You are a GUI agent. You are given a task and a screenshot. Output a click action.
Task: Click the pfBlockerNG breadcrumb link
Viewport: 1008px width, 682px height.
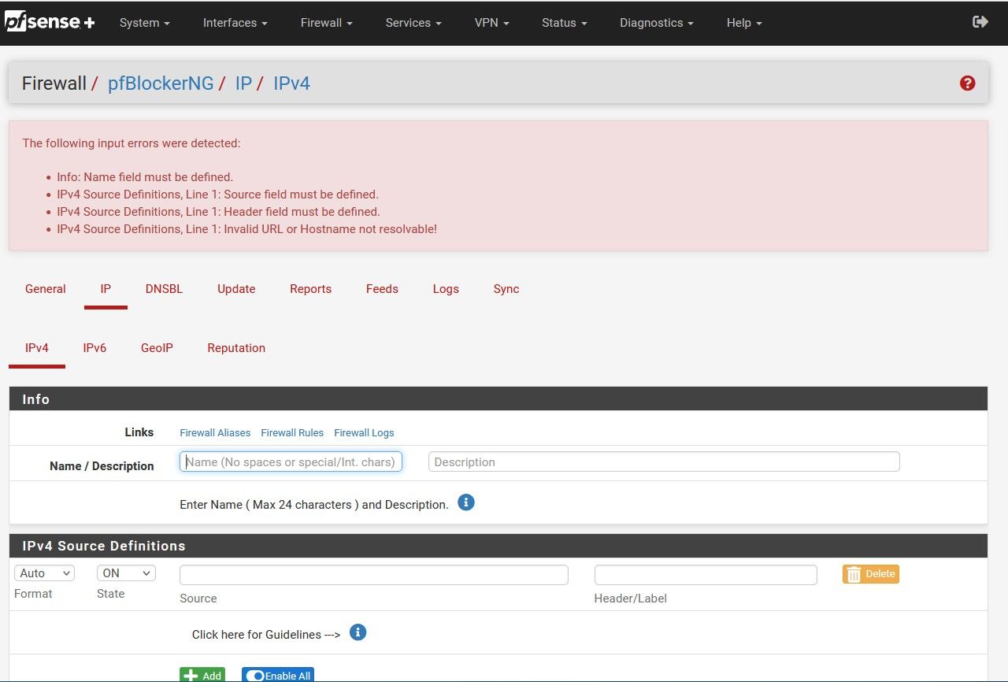(x=161, y=83)
